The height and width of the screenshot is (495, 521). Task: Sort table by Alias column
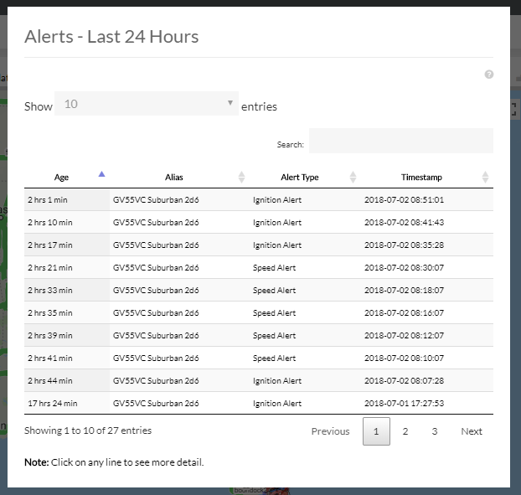pos(174,178)
